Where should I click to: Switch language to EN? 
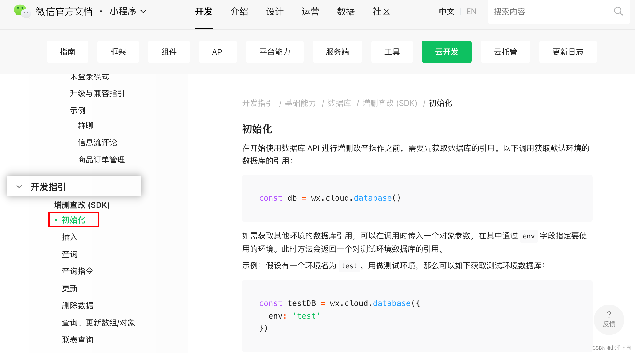(471, 12)
